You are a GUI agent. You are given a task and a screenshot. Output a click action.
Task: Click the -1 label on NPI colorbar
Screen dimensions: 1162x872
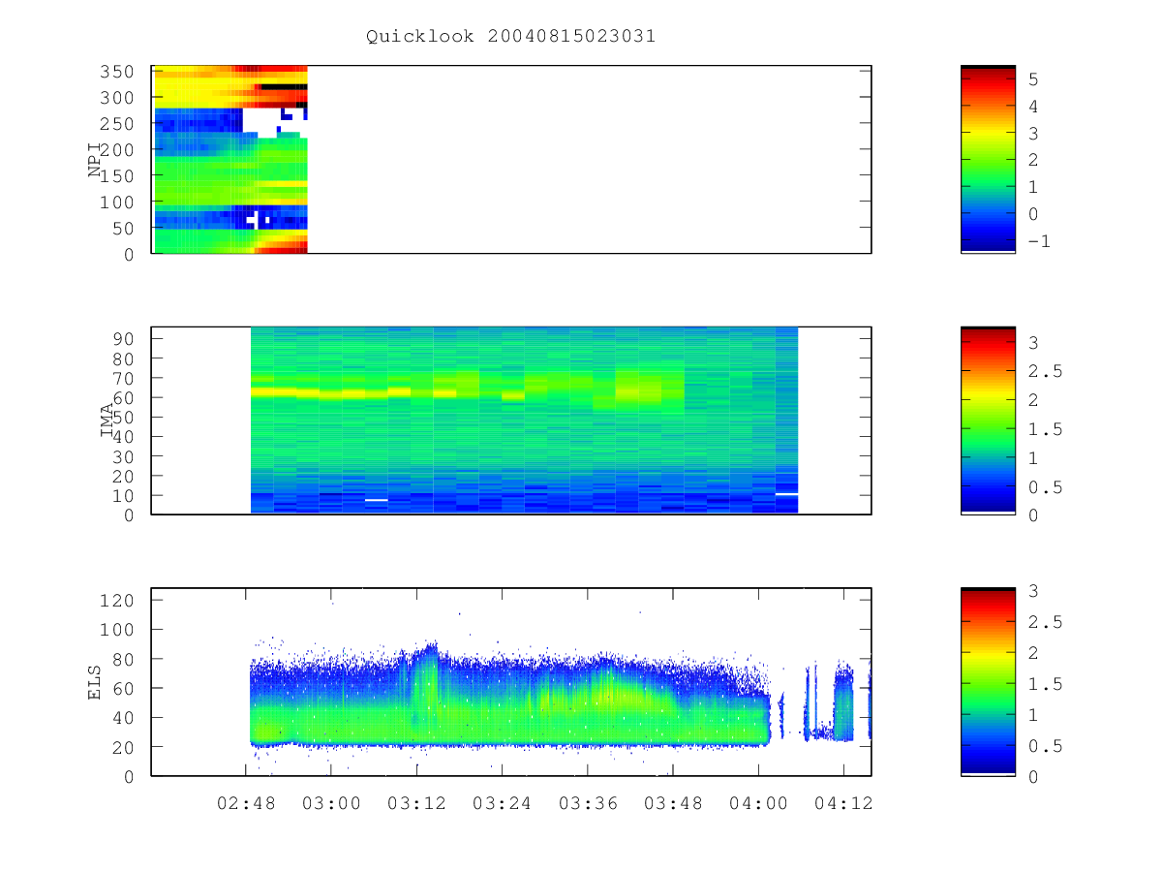[x=1038, y=241]
